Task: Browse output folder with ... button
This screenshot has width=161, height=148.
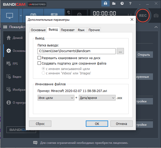Action: [x=120, y=51]
